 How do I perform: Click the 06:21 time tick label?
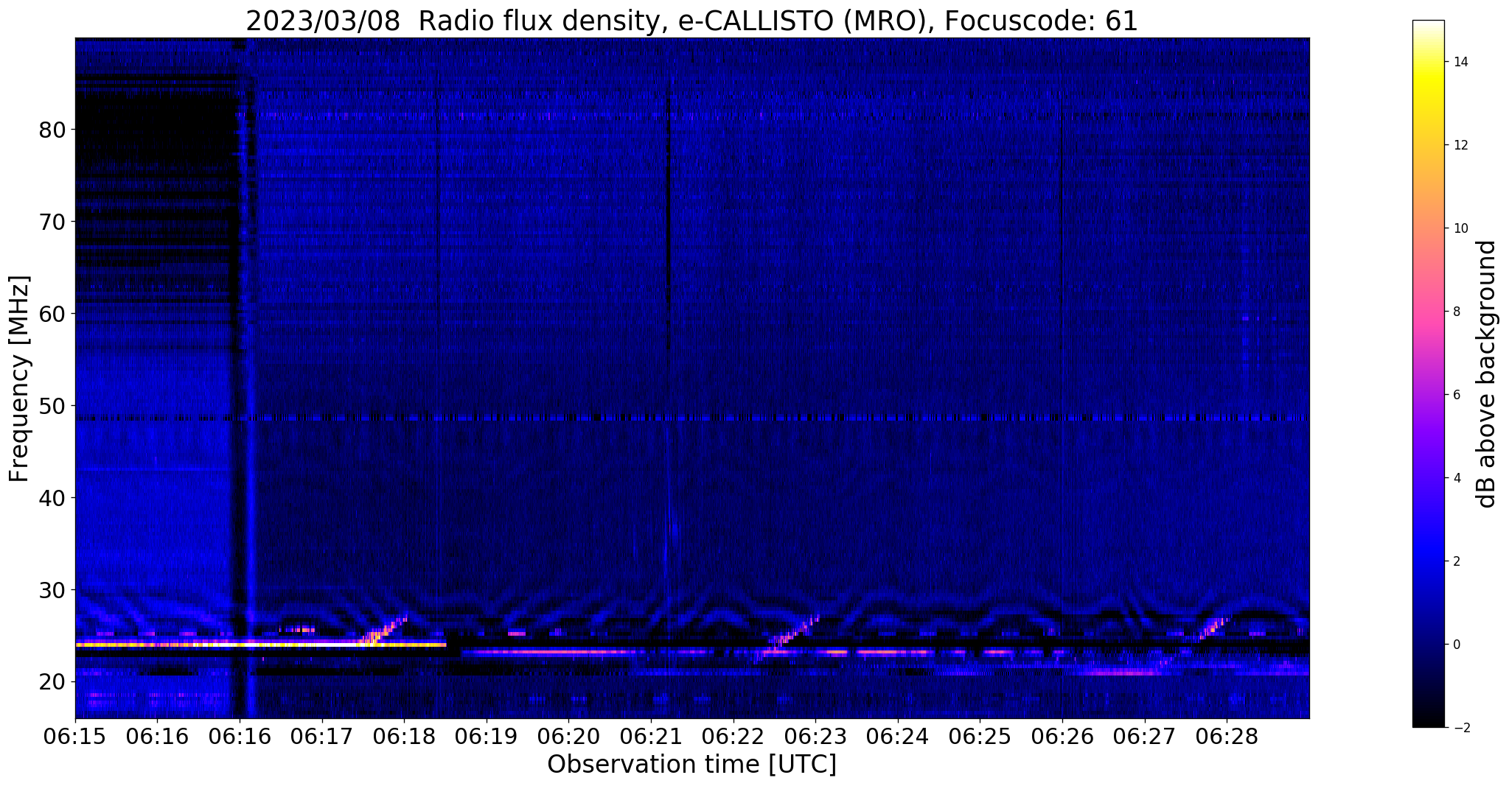651,737
